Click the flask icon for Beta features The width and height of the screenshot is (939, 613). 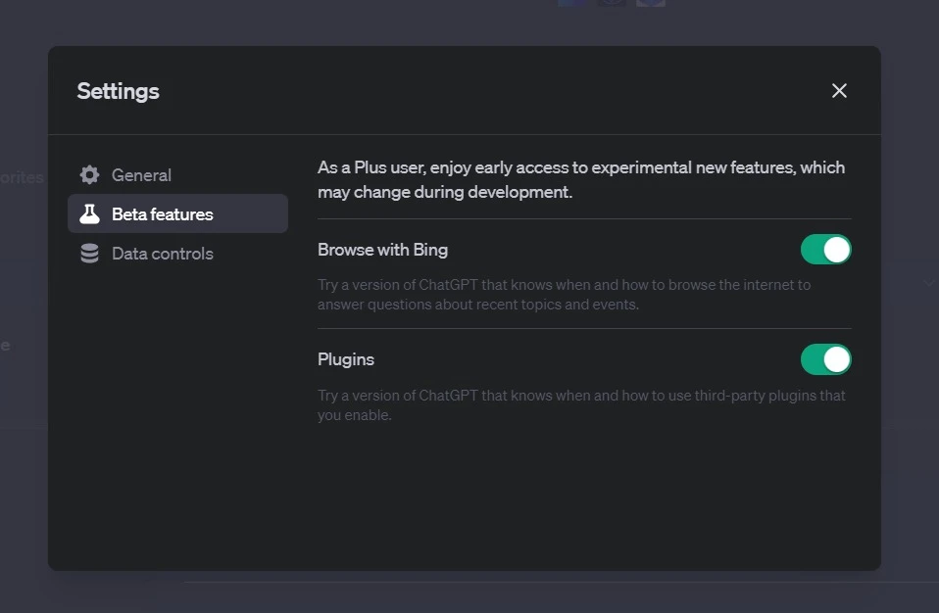(89, 214)
